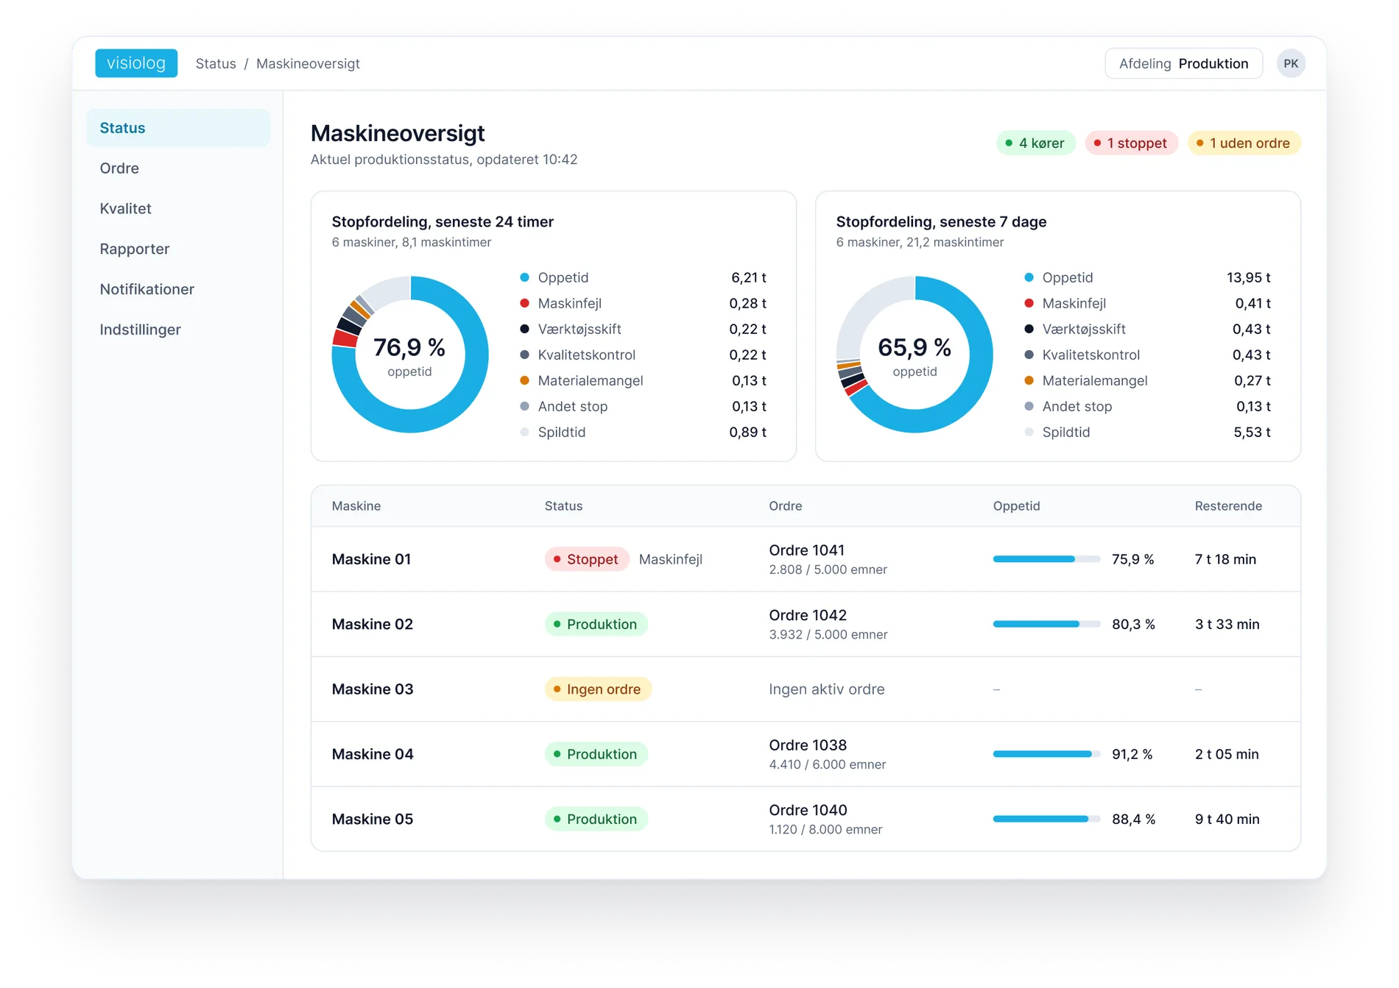Image resolution: width=1399 pixels, height=988 pixels.
Task: Click the 76,9 % oppetid donut chart
Action: pyautogui.click(x=410, y=355)
